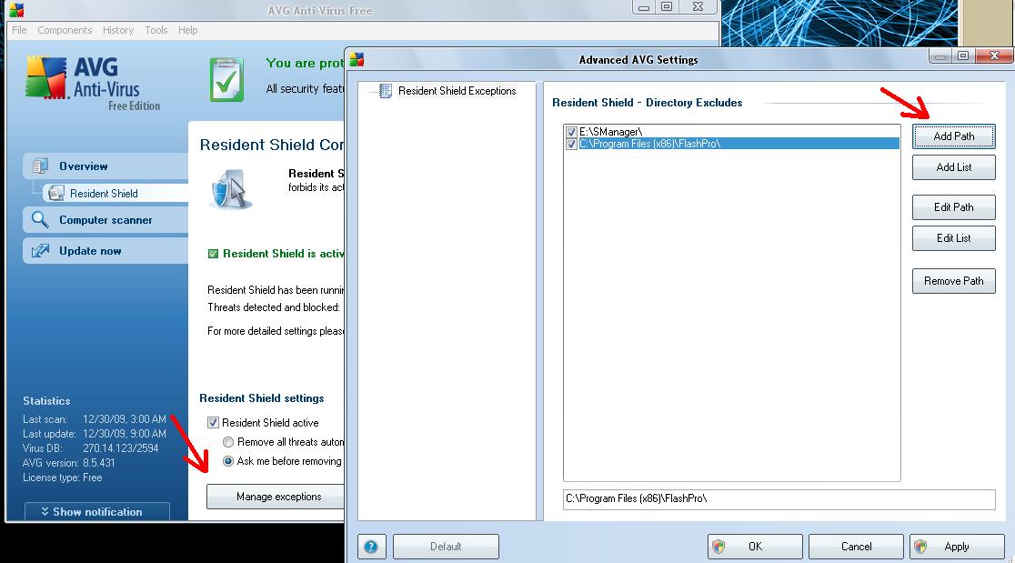Screen dimensions: 1015x563
Task: Open help with the question mark icon
Action: 372,547
